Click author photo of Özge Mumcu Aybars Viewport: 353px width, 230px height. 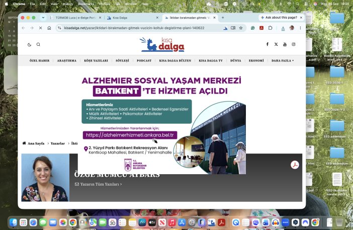[45, 178]
